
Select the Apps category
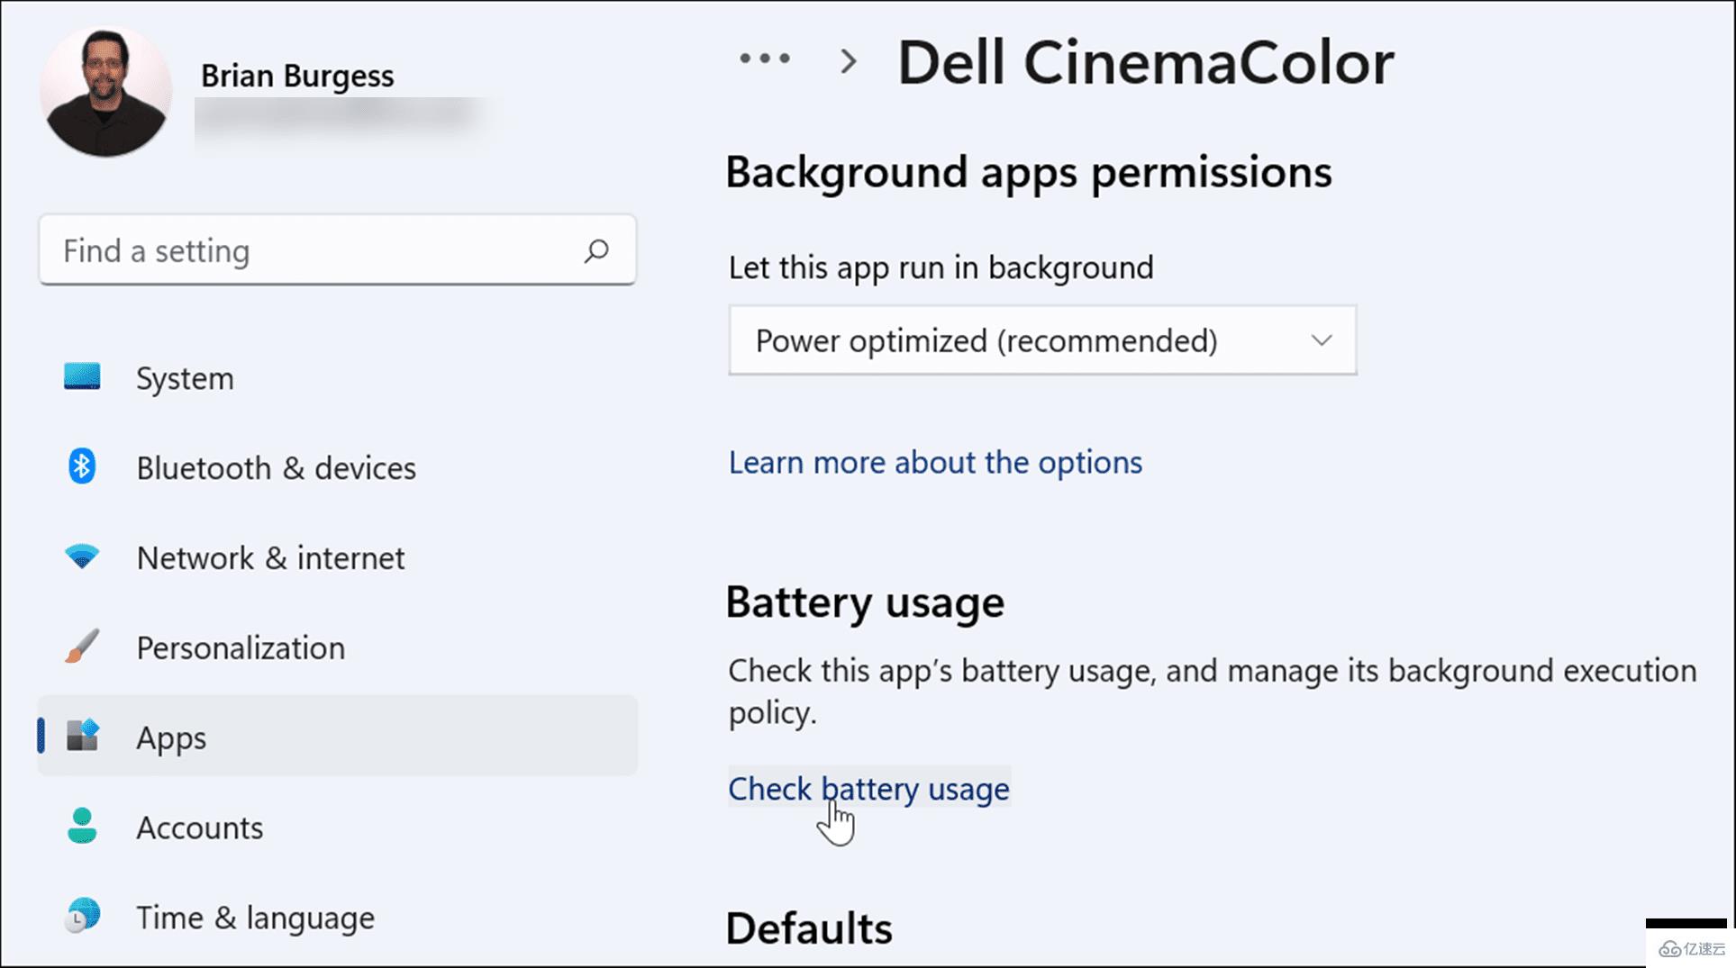click(337, 736)
